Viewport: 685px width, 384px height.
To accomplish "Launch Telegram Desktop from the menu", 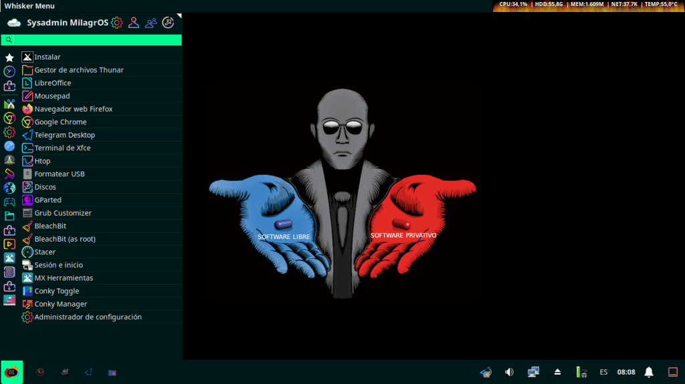I will pos(64,135).
